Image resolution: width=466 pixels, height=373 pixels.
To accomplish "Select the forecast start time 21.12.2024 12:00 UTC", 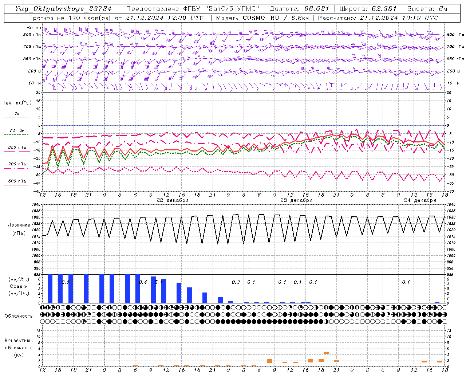I will tap(165, 18).
